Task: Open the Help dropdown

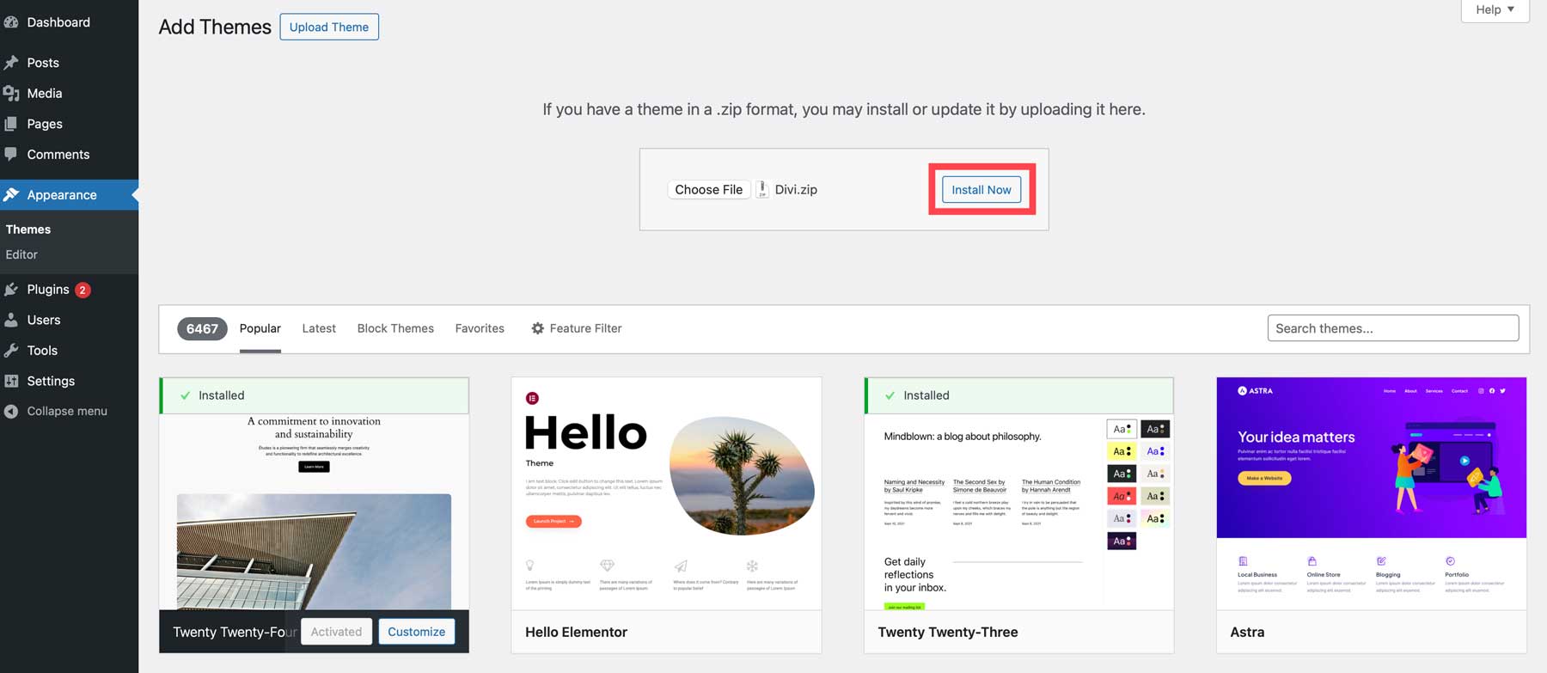Action: coord(1495,10)
